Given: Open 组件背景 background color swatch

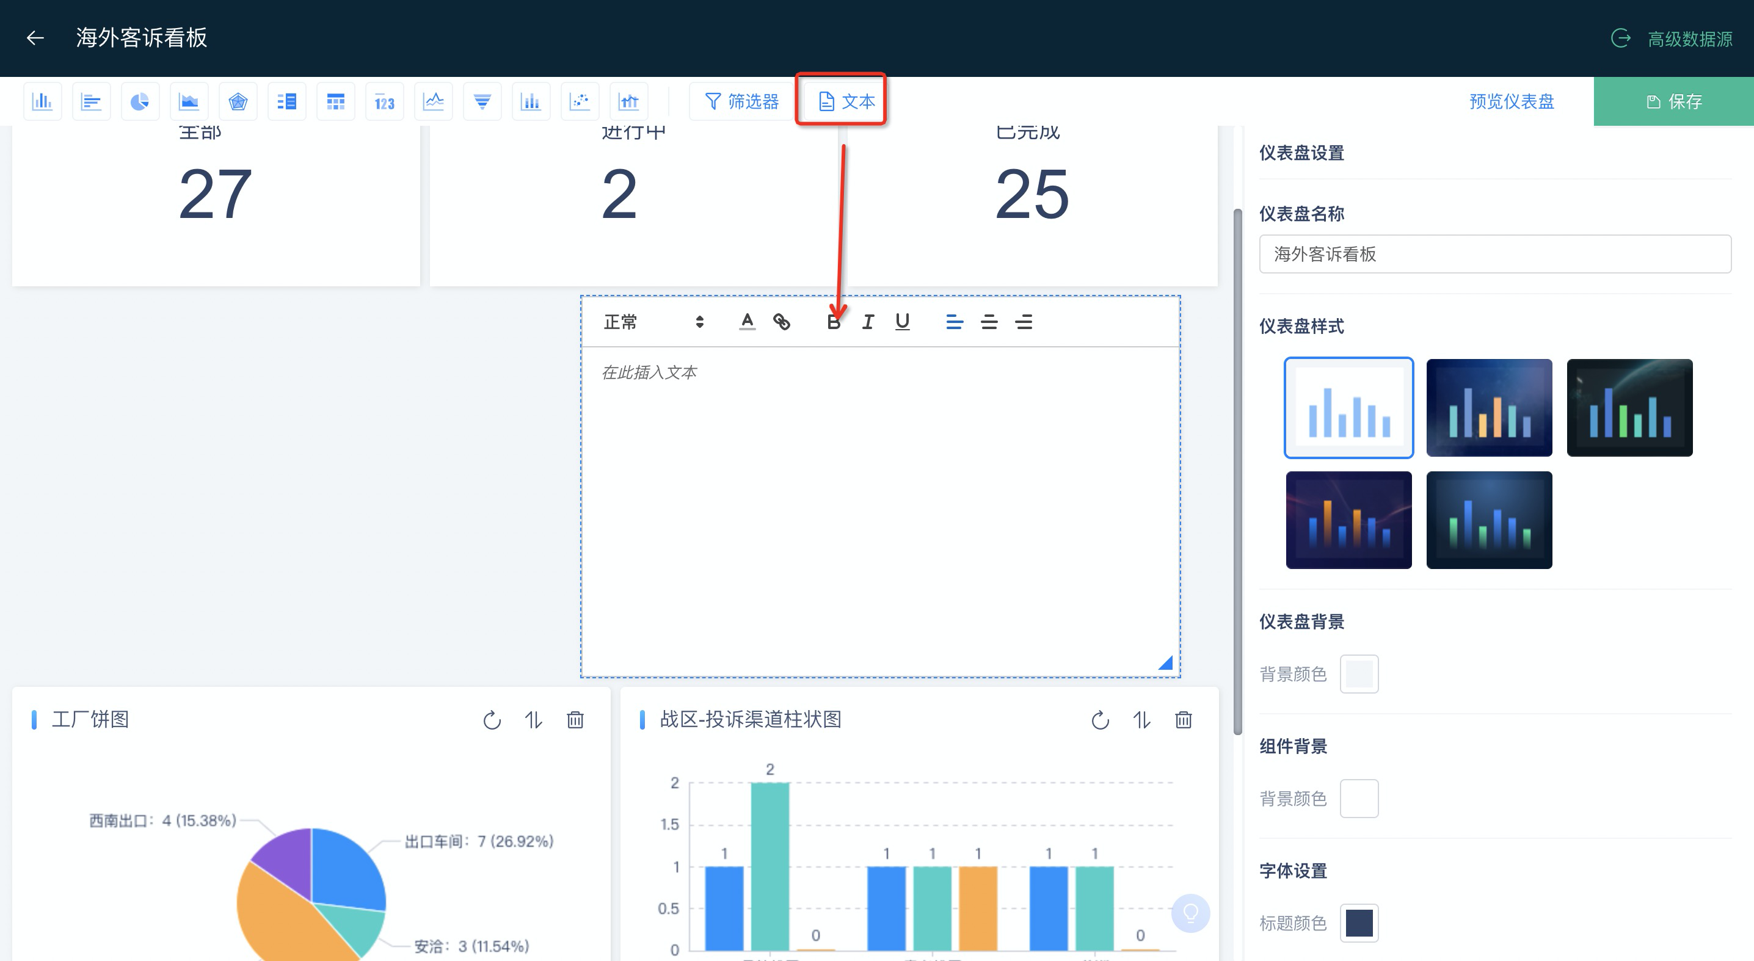Looking at the screenshot, I should coord(1359,799).
